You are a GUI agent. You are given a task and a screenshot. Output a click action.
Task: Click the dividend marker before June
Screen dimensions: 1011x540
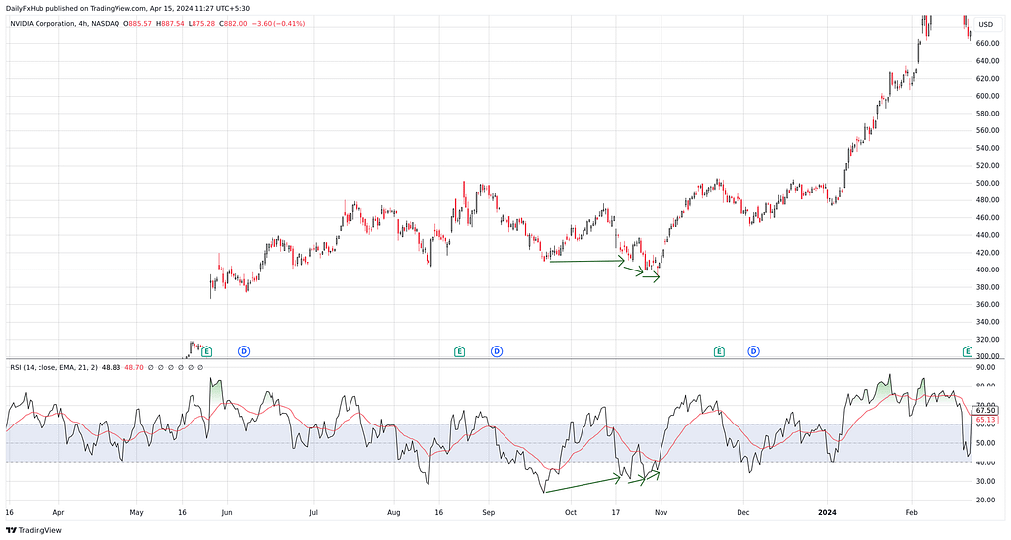[244, 351]
